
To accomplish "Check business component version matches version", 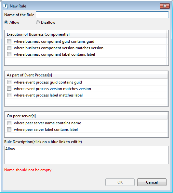I will click(x=9, y=48).
